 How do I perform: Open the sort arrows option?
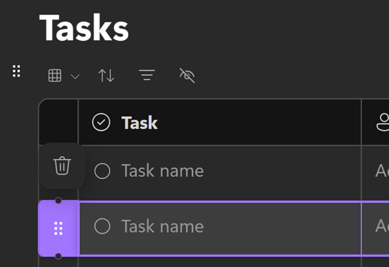(106, 76)
